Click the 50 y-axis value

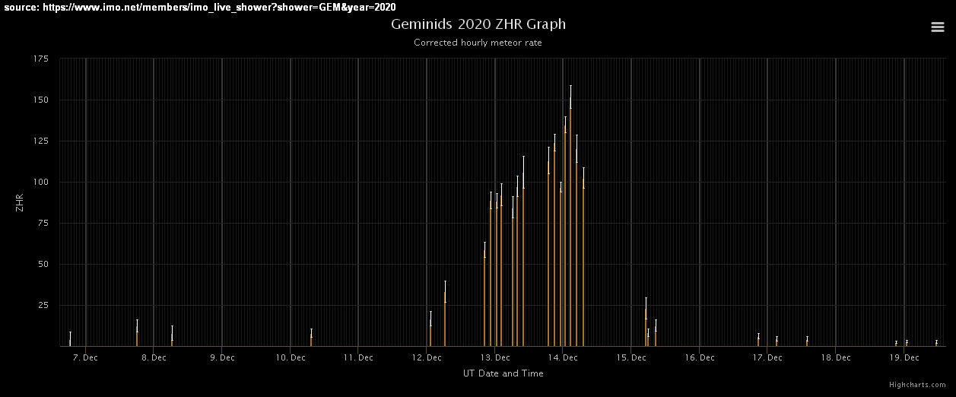pos(44,264)
